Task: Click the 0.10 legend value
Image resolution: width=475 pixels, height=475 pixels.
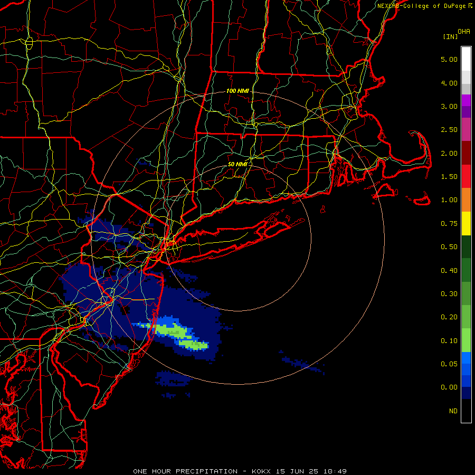Action: coord(449,341)
